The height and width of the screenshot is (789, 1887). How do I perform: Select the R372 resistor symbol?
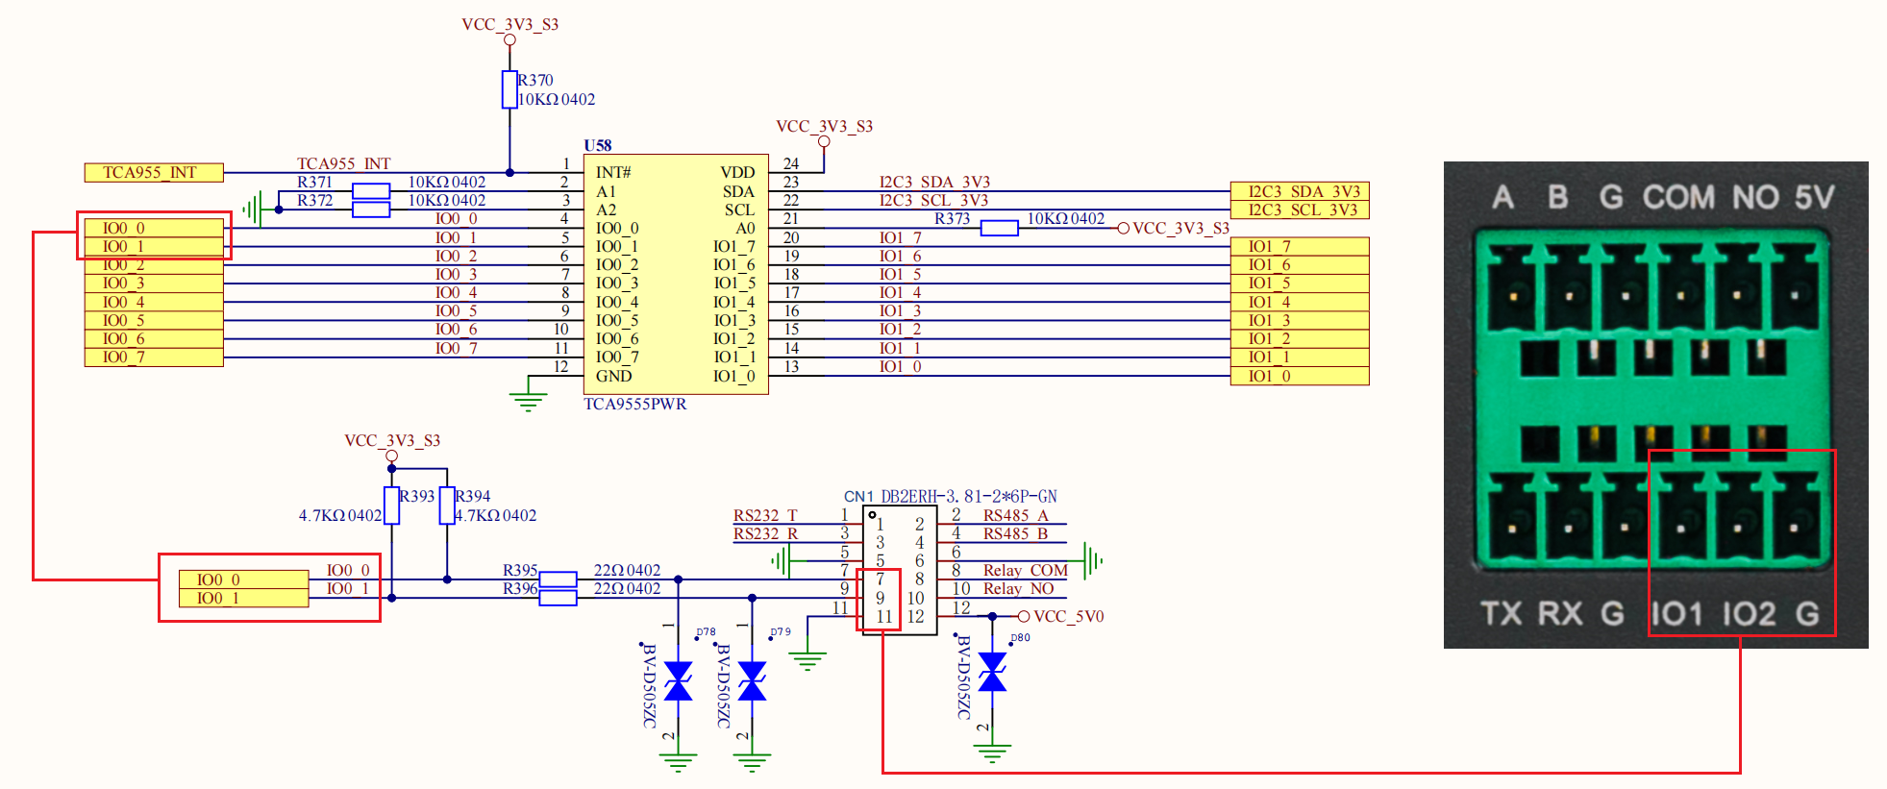coord(371,210)
